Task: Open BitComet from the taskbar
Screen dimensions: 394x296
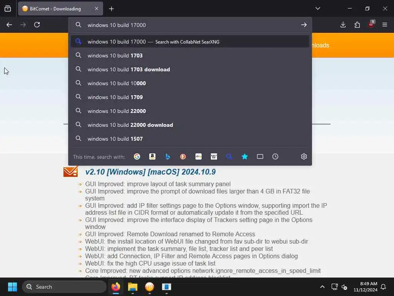Action: (x=150, y=287)
